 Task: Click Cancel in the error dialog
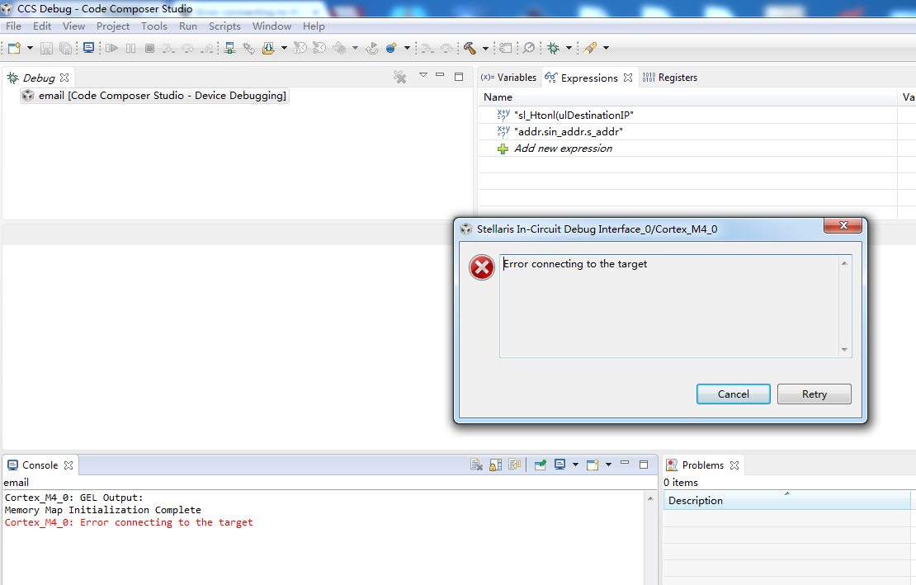click(x=733, y=394)
